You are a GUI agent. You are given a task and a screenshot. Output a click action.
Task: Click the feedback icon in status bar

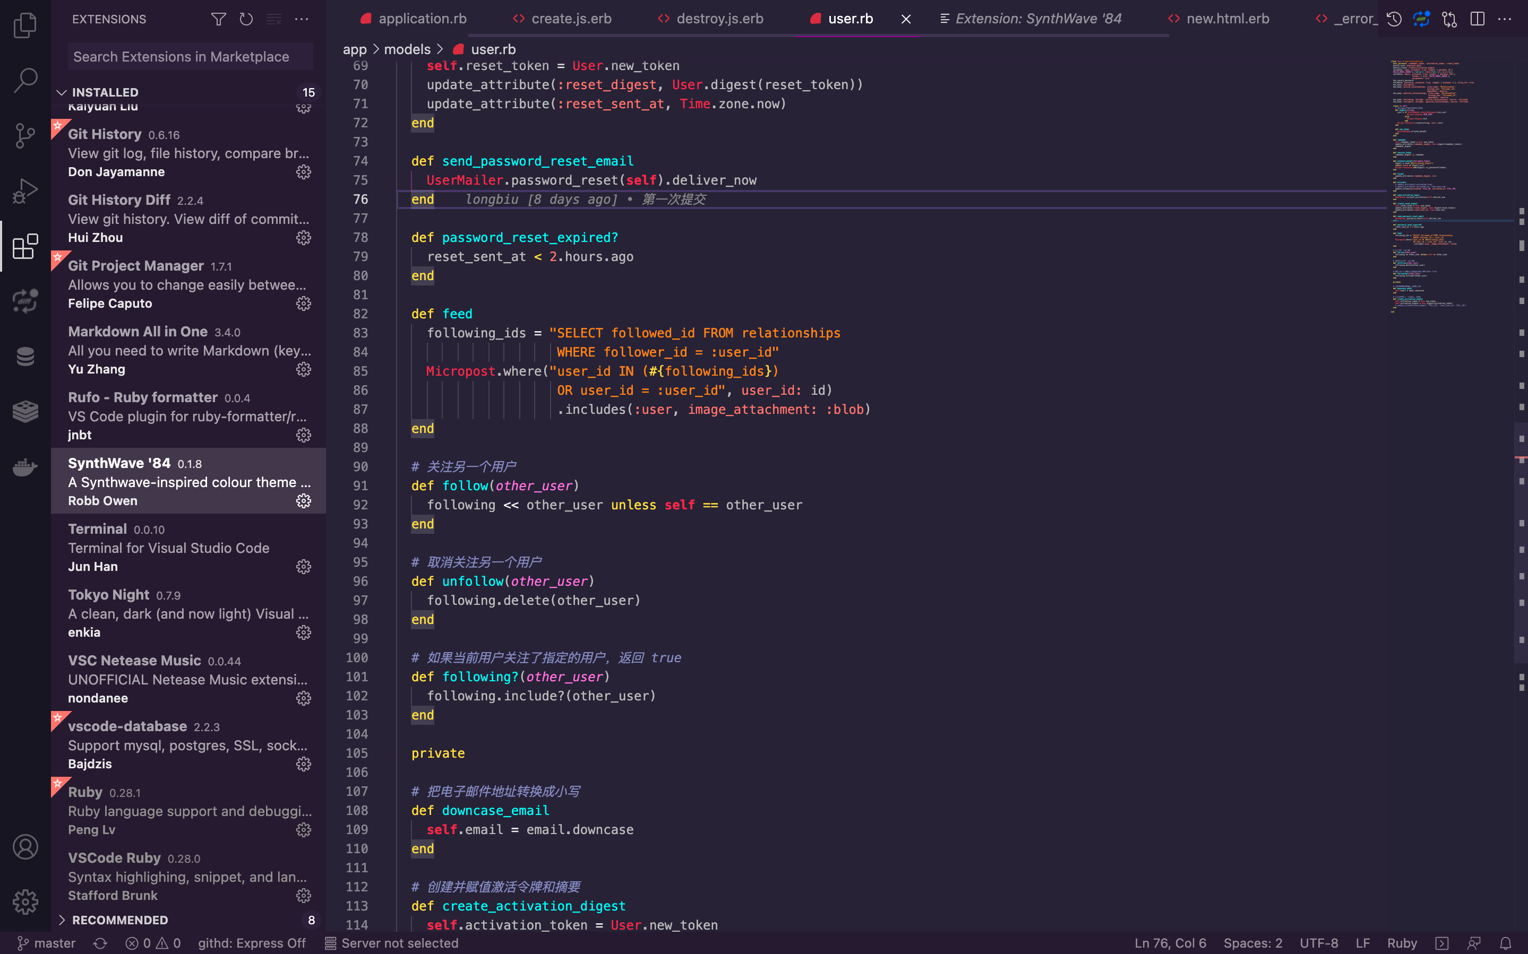[1474, 943]
